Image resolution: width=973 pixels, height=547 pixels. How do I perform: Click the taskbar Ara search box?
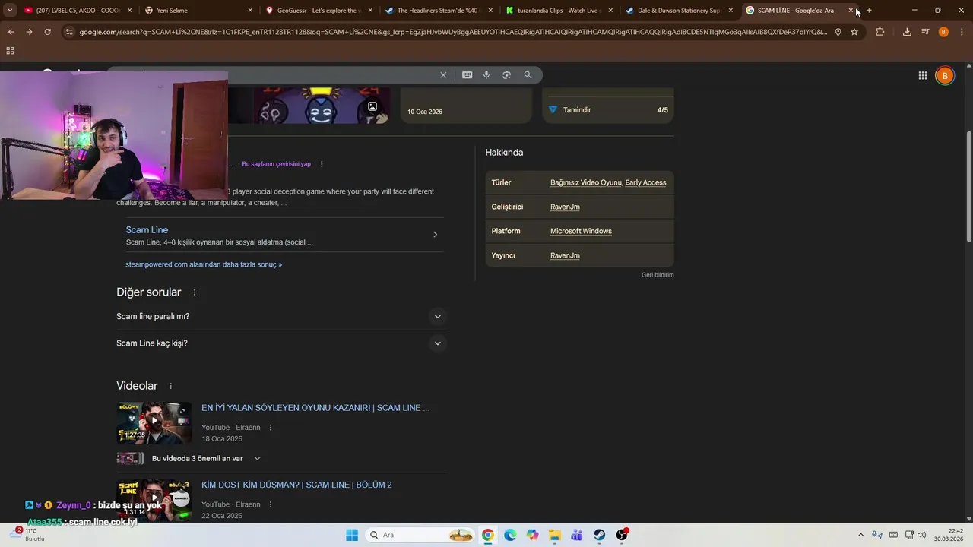(x=420, y=535)
